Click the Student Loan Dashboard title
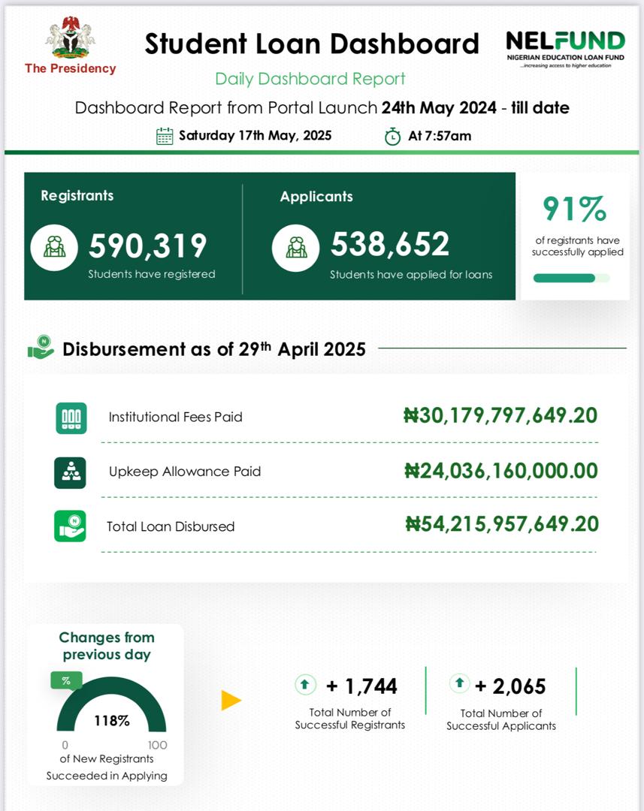This screenshot has height=811, width=644. pos(311,44)
